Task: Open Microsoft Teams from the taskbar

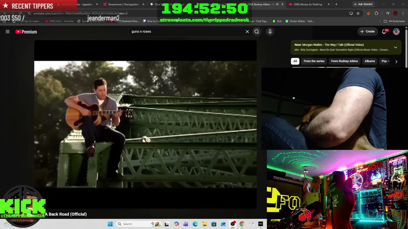Action: coord(186,224)
